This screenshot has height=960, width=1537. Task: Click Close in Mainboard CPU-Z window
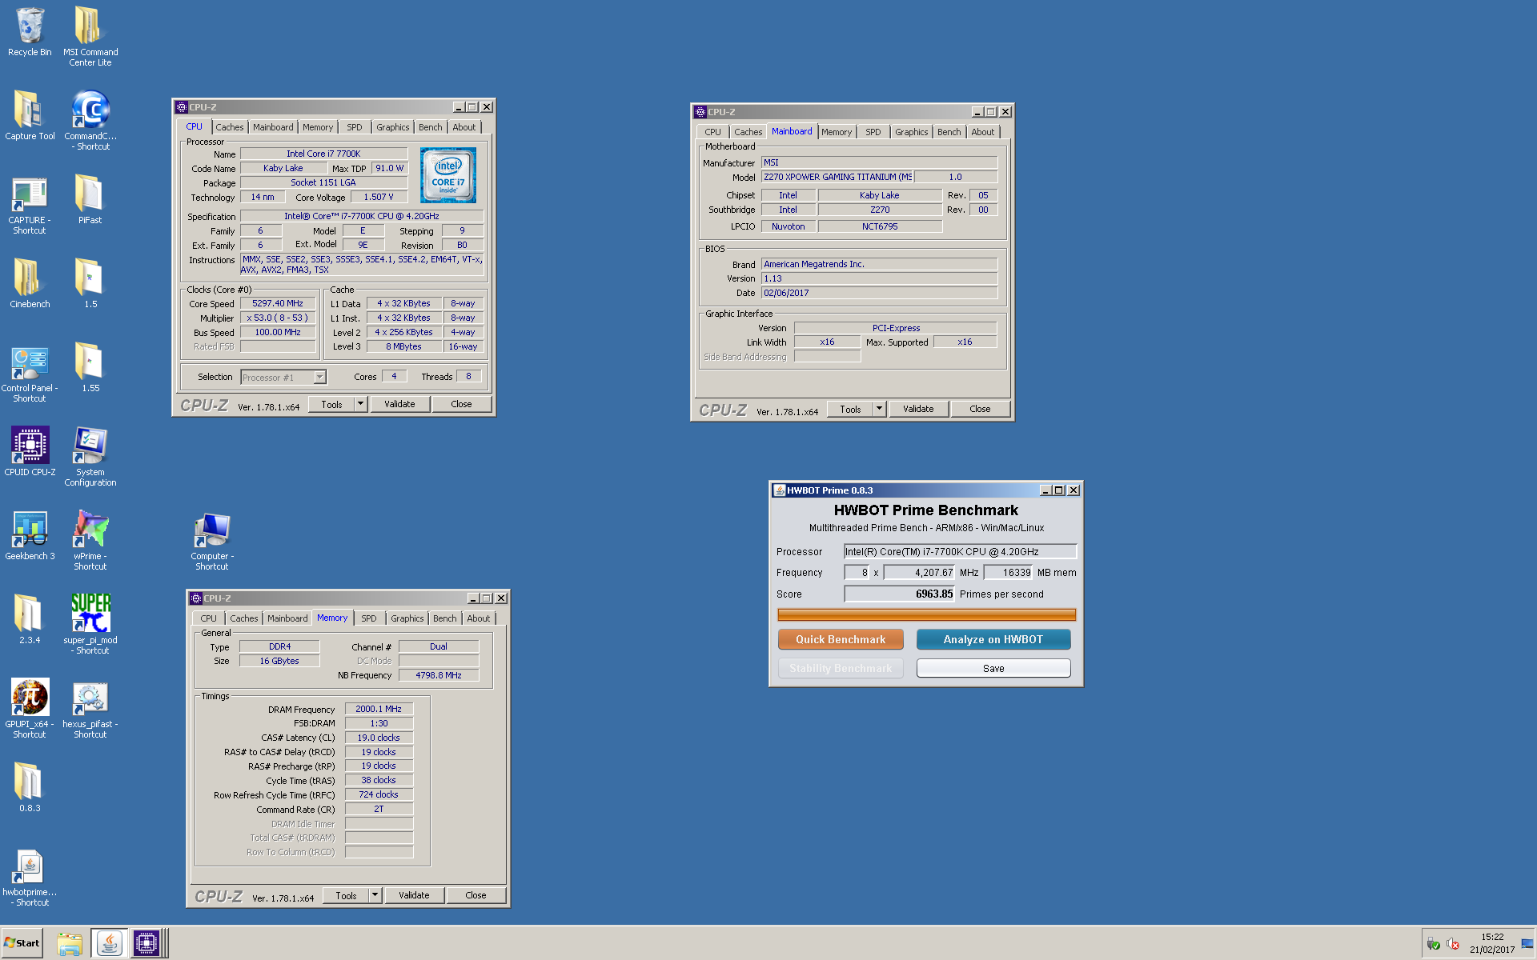[x=980, y=409]
